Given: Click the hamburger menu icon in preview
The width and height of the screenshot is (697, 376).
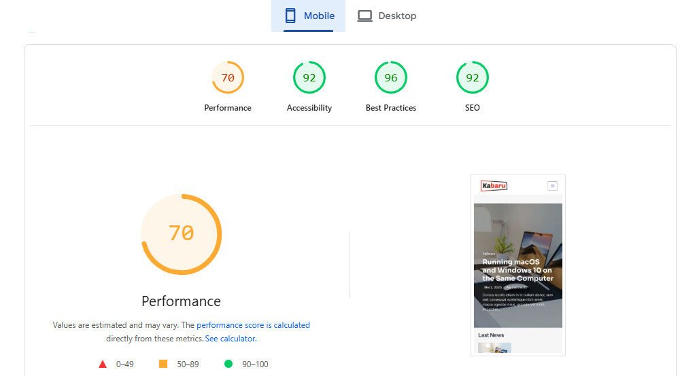Looking at the screenshot, I should tap(553, 186).
